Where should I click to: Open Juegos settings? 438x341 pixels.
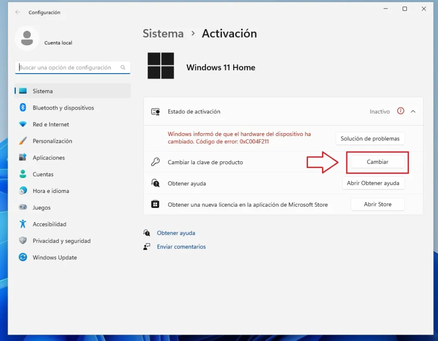(x=73, y=208)
